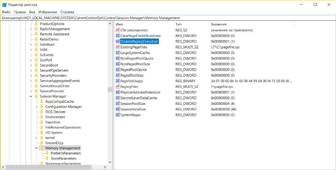Image resolution: width=336 pixels, height=170 pixels.
Task: Click the 0x00000004 (4) value
Action: (223, 103)
